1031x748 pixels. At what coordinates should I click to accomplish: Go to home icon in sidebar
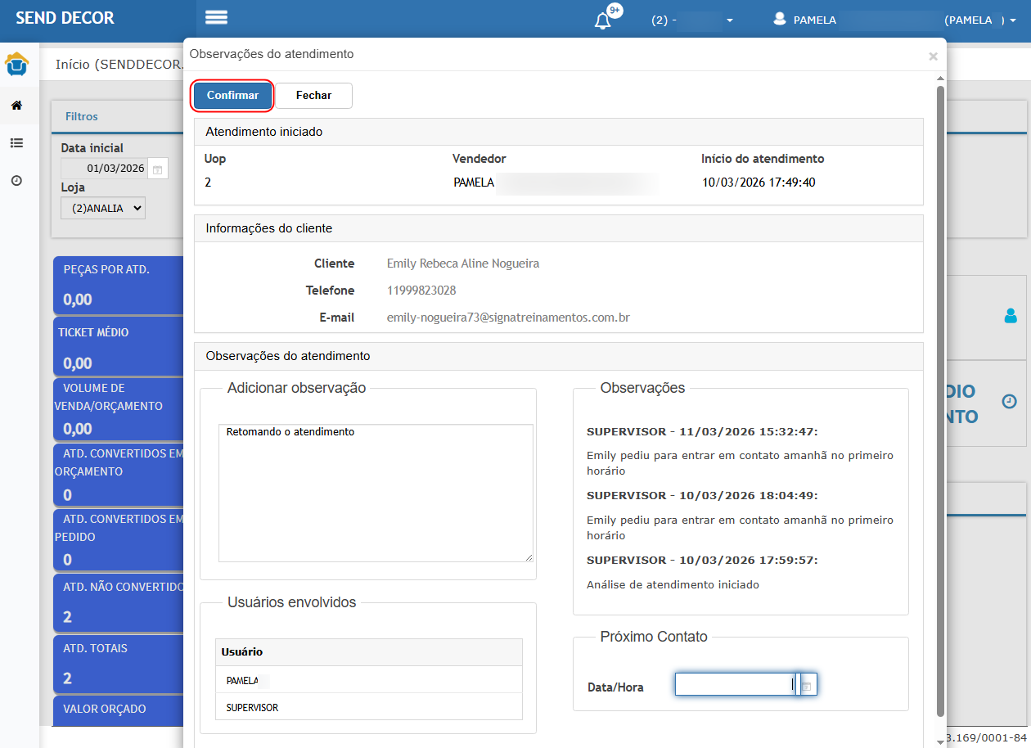[x=16, y=106]
